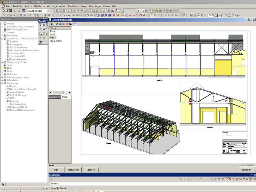The width and height of the screenshot is (256, 192).
Task: Click the red circle draw icon in toolbar
Action: (x=141, y=15)
